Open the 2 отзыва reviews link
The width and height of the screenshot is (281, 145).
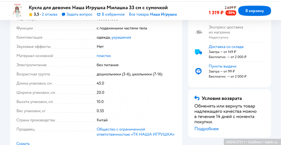click(49, 14)
